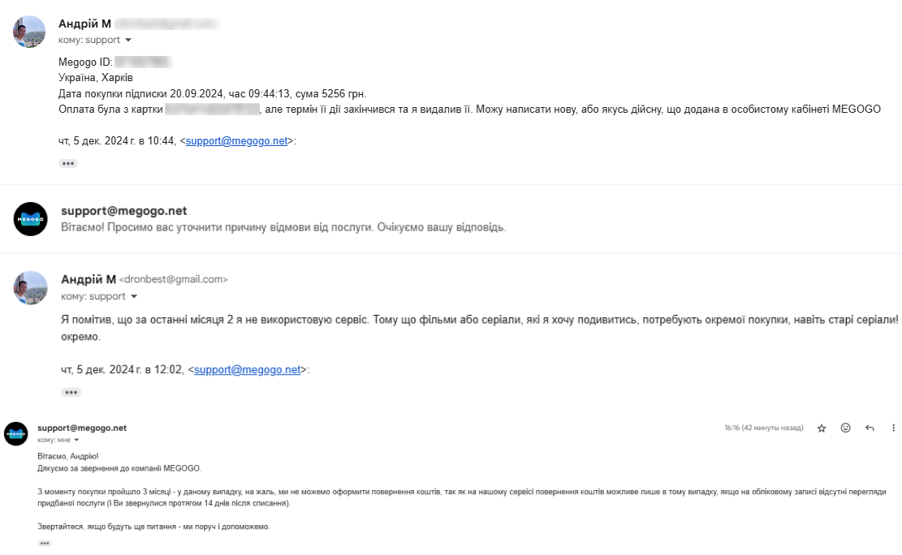Open support@megogo.net link dated 12:02
Viewport: 902px width, 555px height.
pyautogui.click(x=247, y=369)
